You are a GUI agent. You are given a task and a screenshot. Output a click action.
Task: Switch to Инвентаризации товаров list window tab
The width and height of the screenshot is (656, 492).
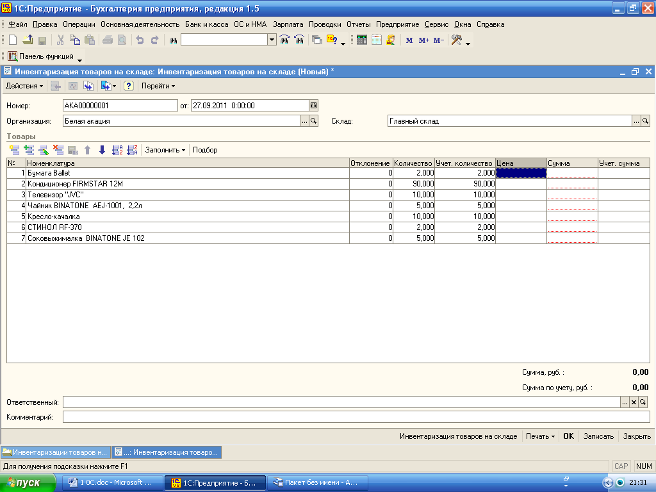coord(56,452)
